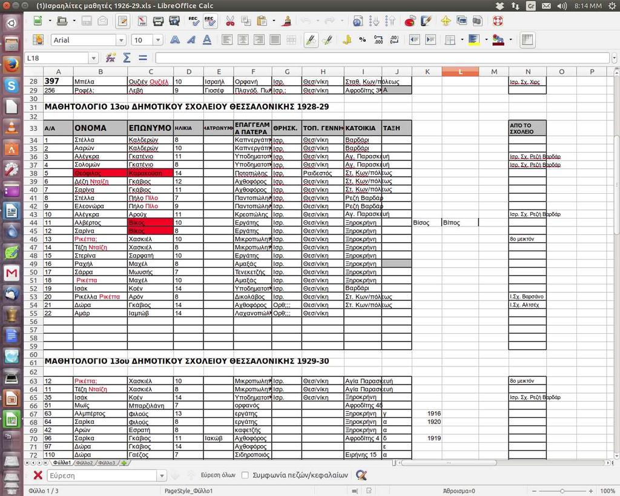Click the formula input line
Viewport: 620px width, 496px height.
383,58
